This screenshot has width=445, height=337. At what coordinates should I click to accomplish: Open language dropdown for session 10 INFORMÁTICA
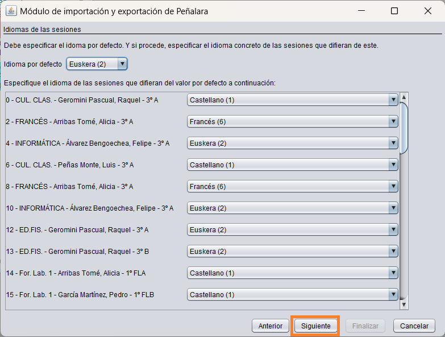pyautogui.click(x=292, y=208)
